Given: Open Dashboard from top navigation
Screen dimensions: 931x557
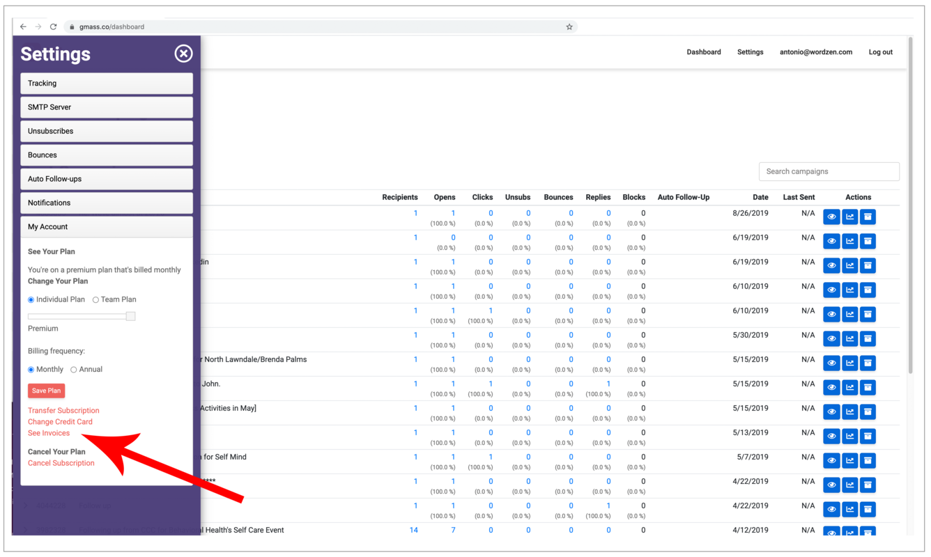Looking at the screenshot, I should tap(703, 52).
